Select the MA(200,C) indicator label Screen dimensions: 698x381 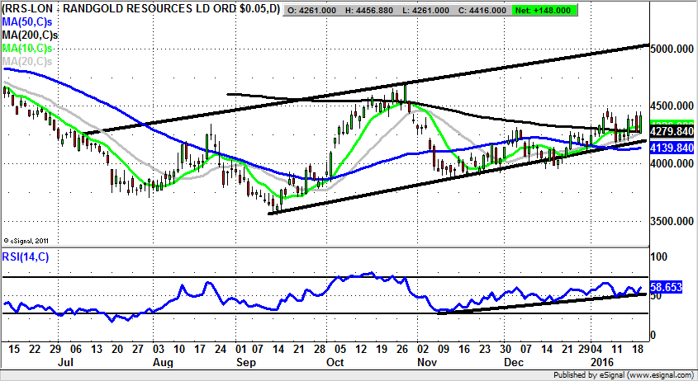point(29,35)
